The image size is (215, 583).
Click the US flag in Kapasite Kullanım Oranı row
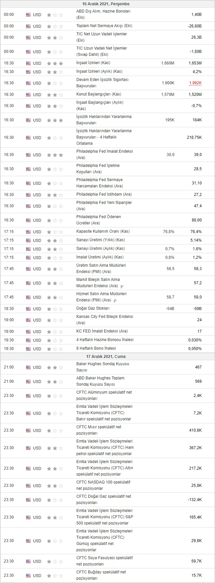28,232
